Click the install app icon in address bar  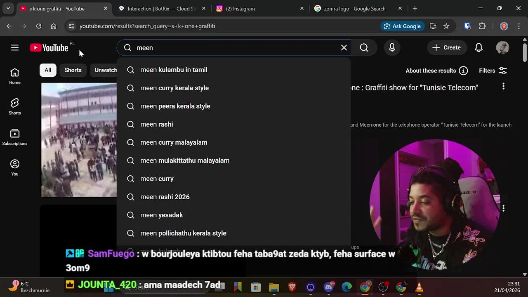[x=433, y=26]
